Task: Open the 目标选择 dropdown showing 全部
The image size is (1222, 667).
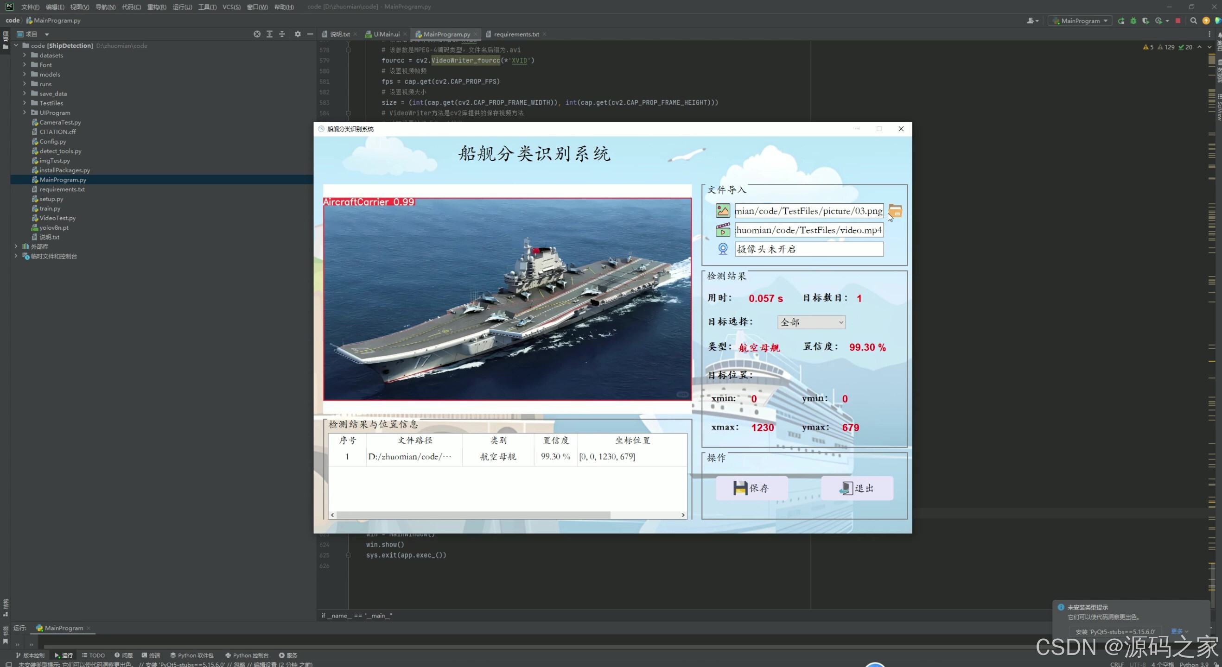Action: point(811,322)
